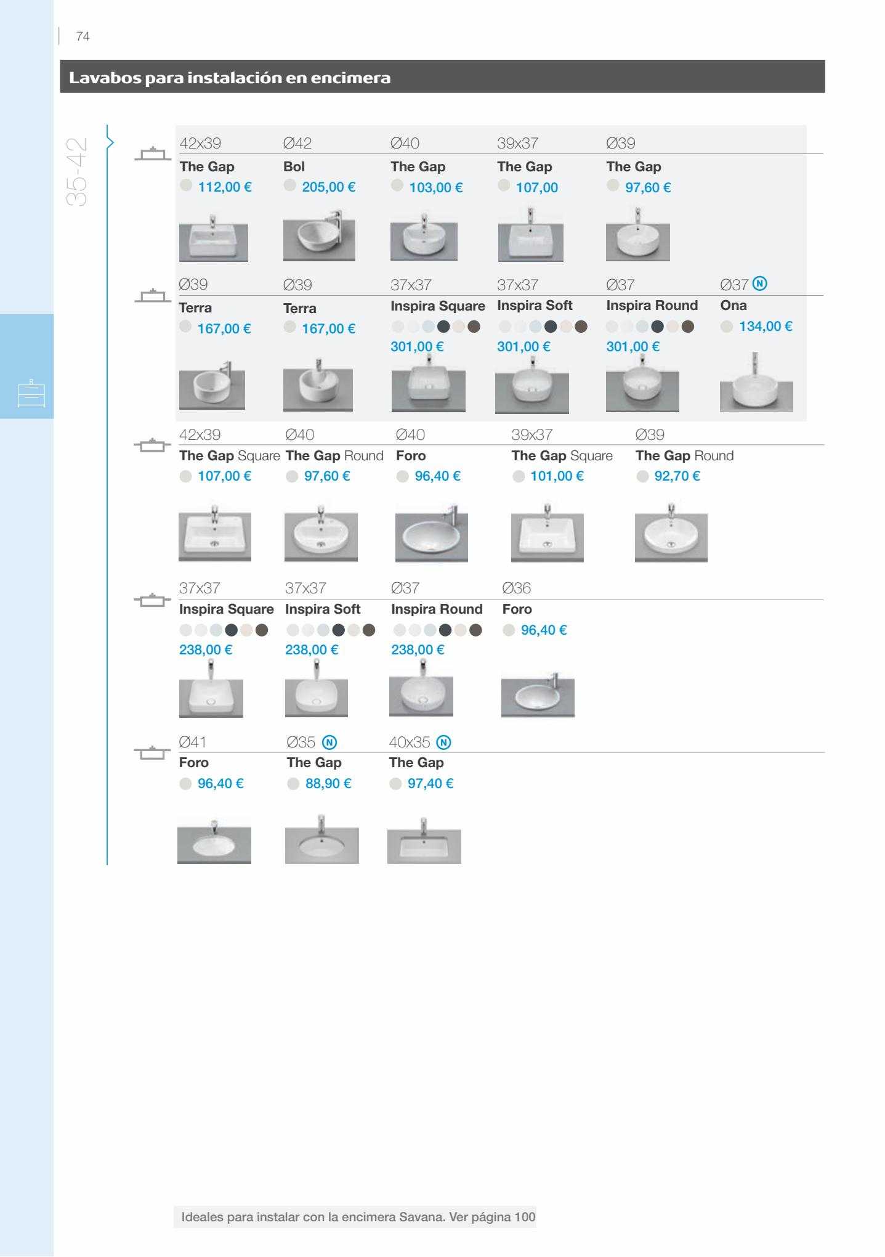Screen dimensions: 885x1257
Task: Click the '134,00 €' price
Action: coord(766,326)
